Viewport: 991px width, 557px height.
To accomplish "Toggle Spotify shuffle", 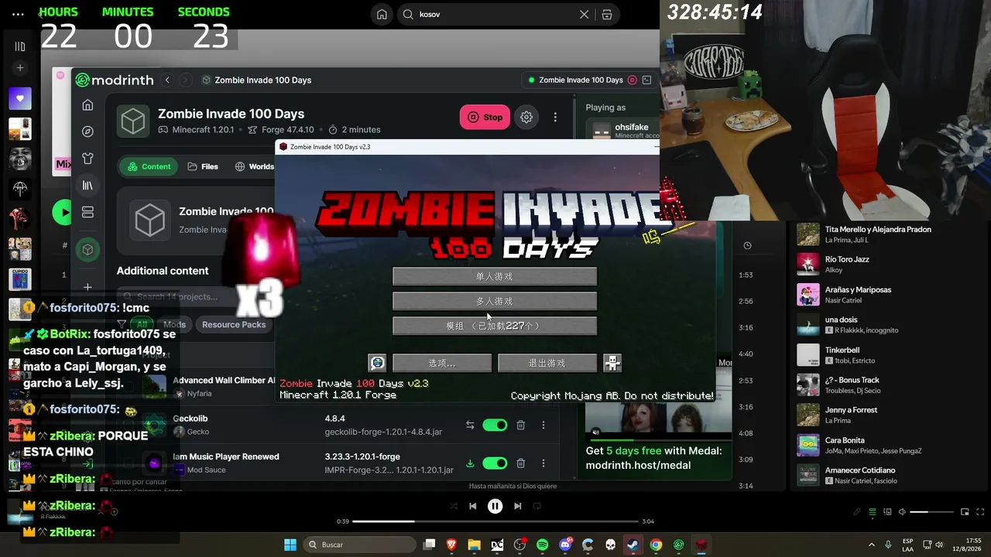I will point(454,506).
